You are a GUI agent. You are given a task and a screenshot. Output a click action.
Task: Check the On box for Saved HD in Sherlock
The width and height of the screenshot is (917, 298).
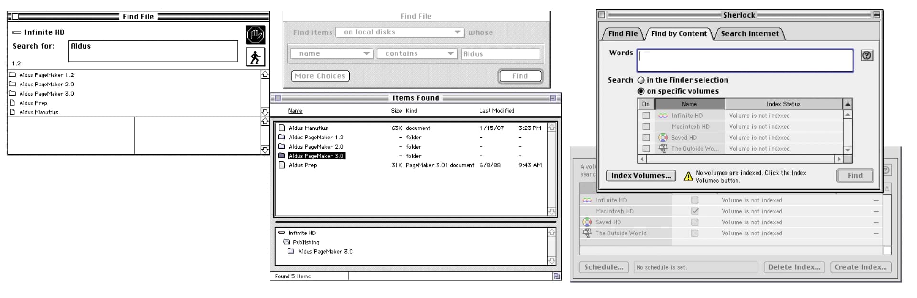(646, 138)
